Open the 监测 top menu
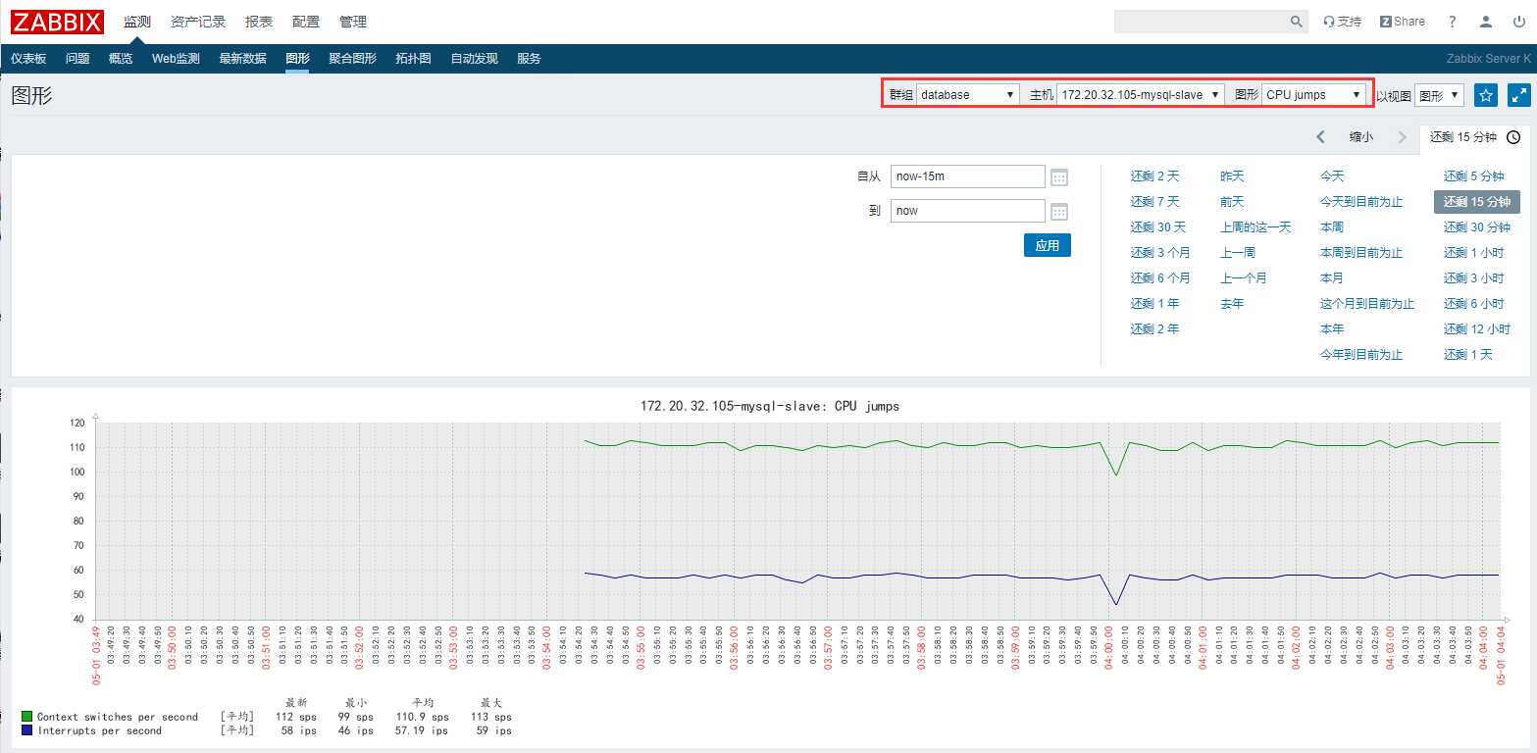The image size is (1537, 753). click(x=137, y=22)
